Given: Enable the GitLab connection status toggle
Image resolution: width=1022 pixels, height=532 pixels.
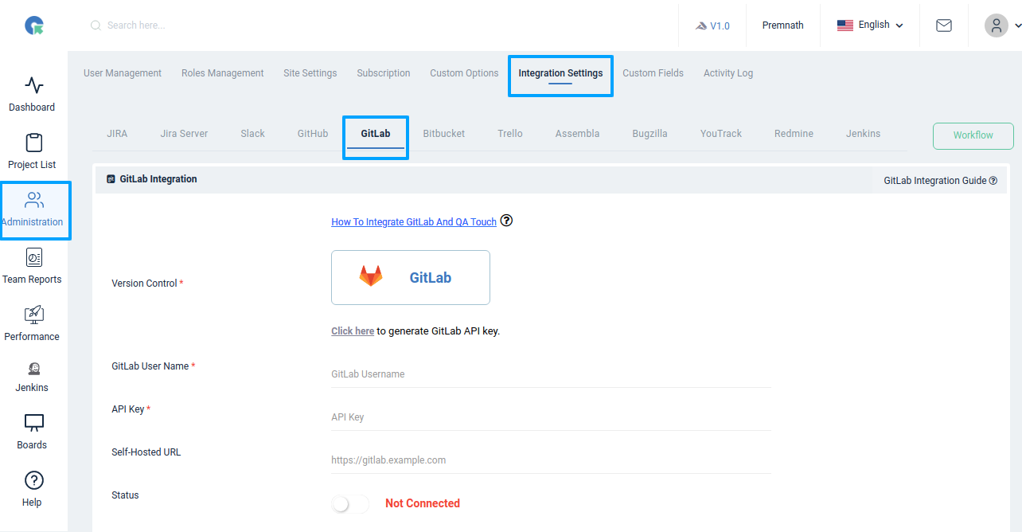Looking at the screenshot, I should pyautogui.click(x=349, y=503).
